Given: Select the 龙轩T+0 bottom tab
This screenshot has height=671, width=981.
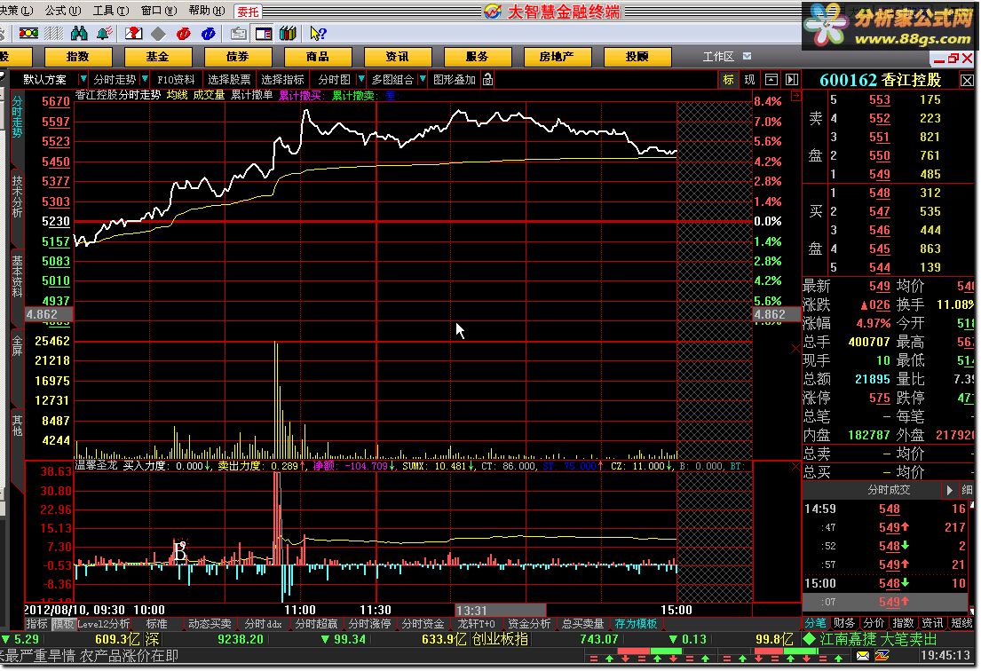Looking at the screenshot, I should pos(476,623).
